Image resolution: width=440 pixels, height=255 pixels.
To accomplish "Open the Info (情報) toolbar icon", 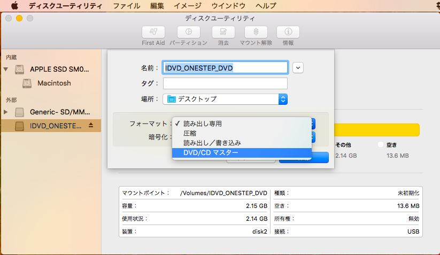I will click(x=288, y=32).
